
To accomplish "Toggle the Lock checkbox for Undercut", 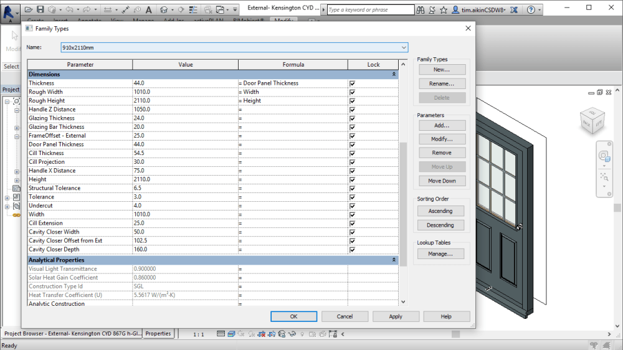I will [x=353, y=206].
